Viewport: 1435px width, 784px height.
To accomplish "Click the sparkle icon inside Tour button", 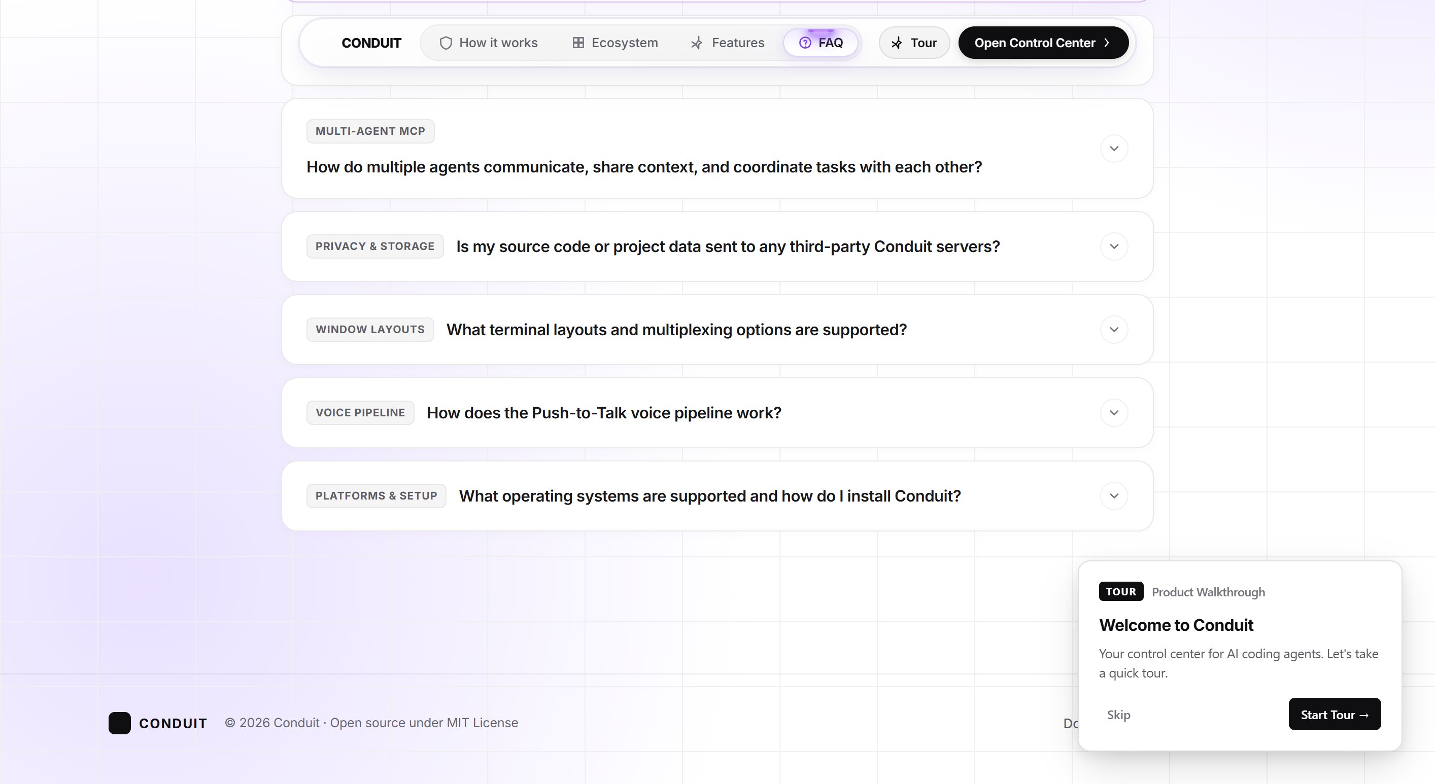I will [896, 43].
